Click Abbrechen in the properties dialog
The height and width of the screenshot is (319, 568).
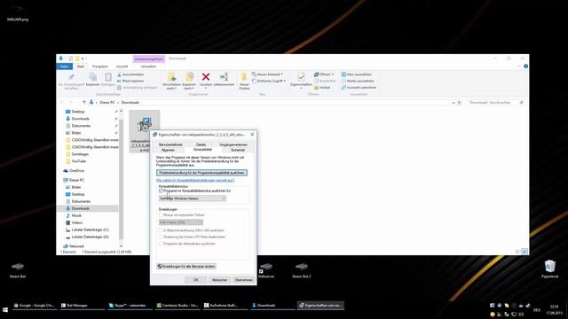point(219,280)
